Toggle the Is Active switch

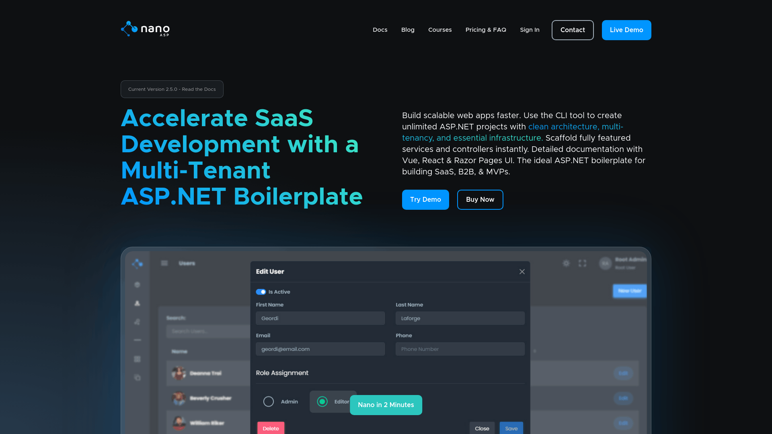[x=261, y=292]
